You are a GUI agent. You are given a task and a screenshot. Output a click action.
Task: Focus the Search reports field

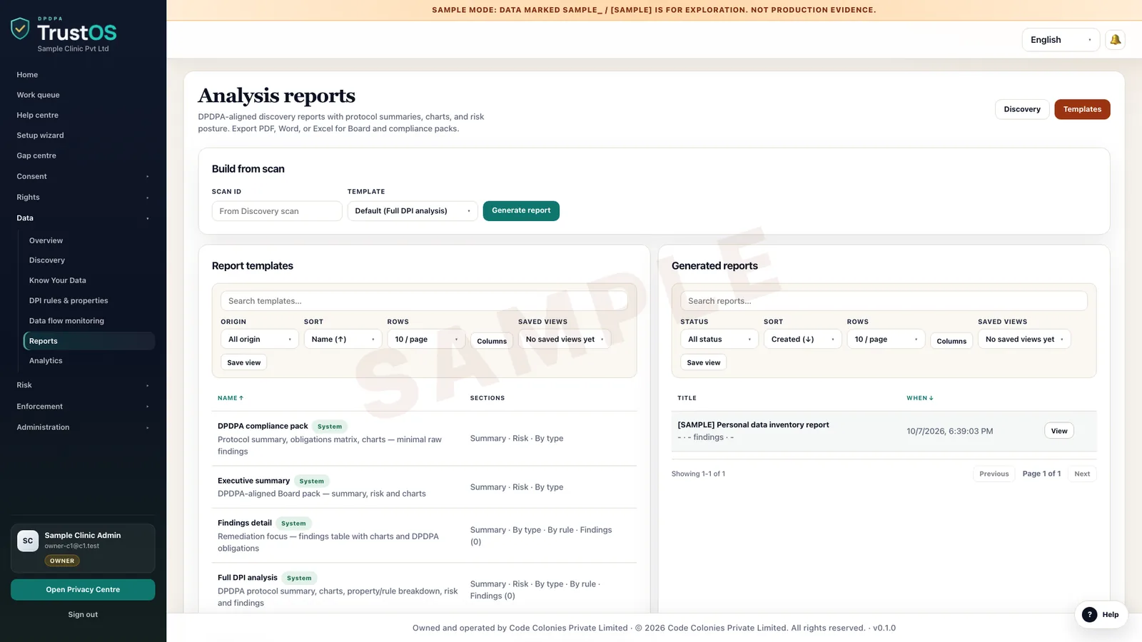point(884,301)
